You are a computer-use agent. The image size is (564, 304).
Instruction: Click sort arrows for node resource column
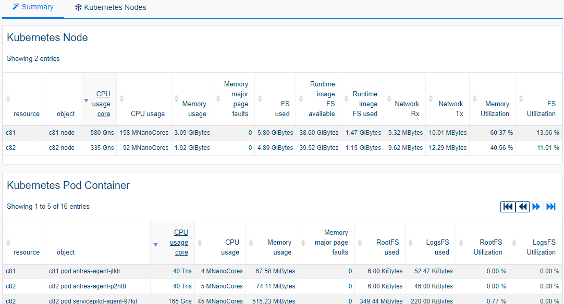coord(8,98)
